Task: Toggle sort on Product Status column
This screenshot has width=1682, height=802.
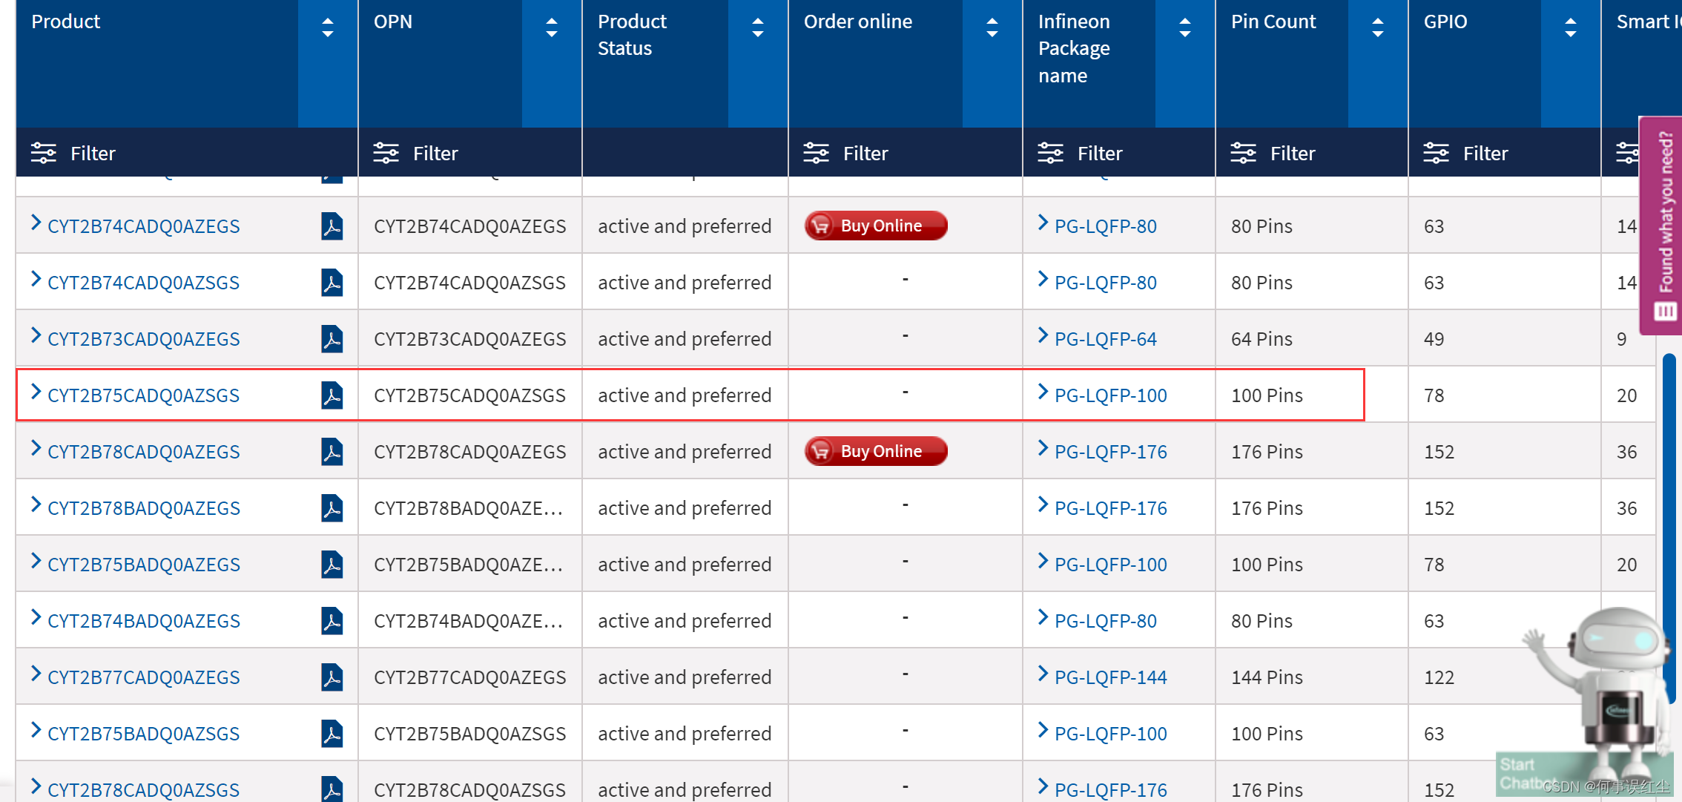Action: click(x=757, y=28)
